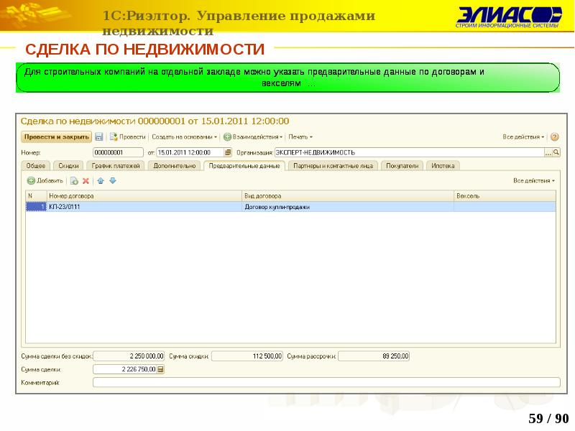This screenshot has width=575, height=431.
Task: Click the green Добавить plus icon
Action: (31, 181)
